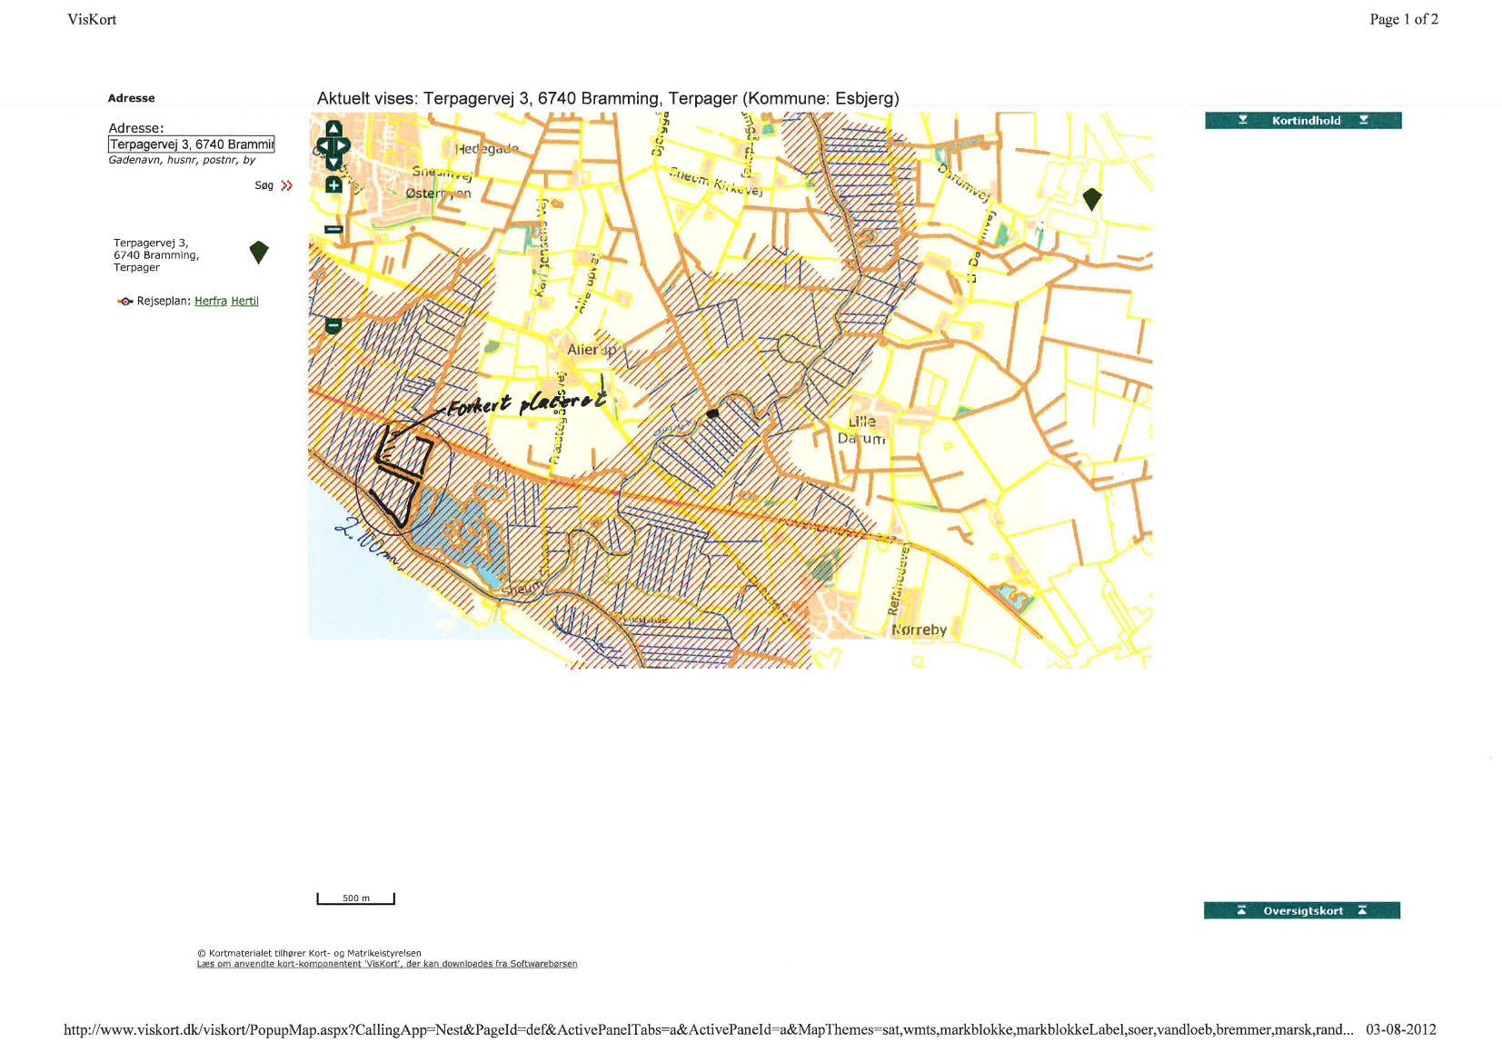Click the red double-chevron next to Søg
1502x1062 pixels.
(287, 185)
